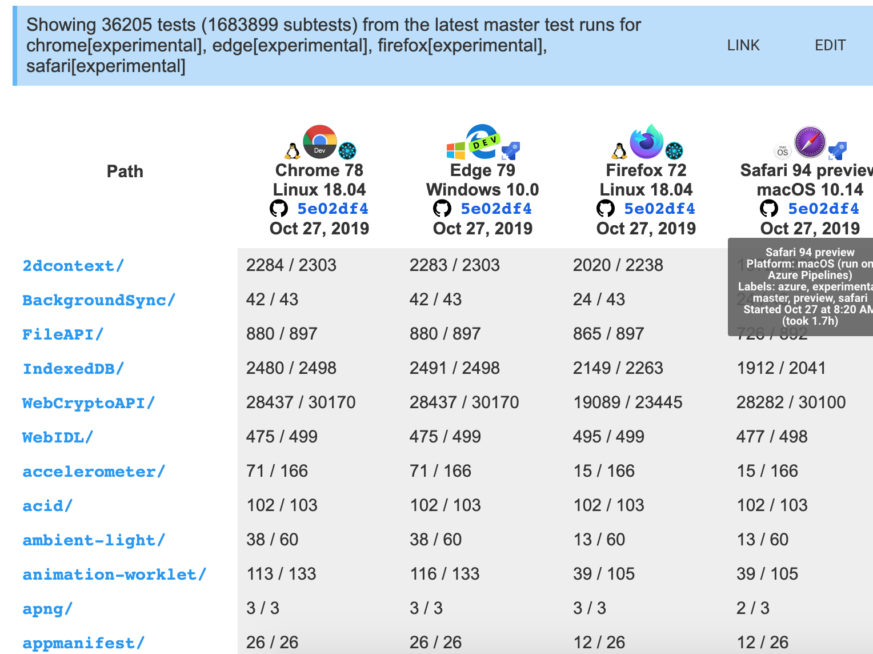Open the 2dcontext/ test directory
The width and height of the screenshot is (873, 654).
click(73, 266)
